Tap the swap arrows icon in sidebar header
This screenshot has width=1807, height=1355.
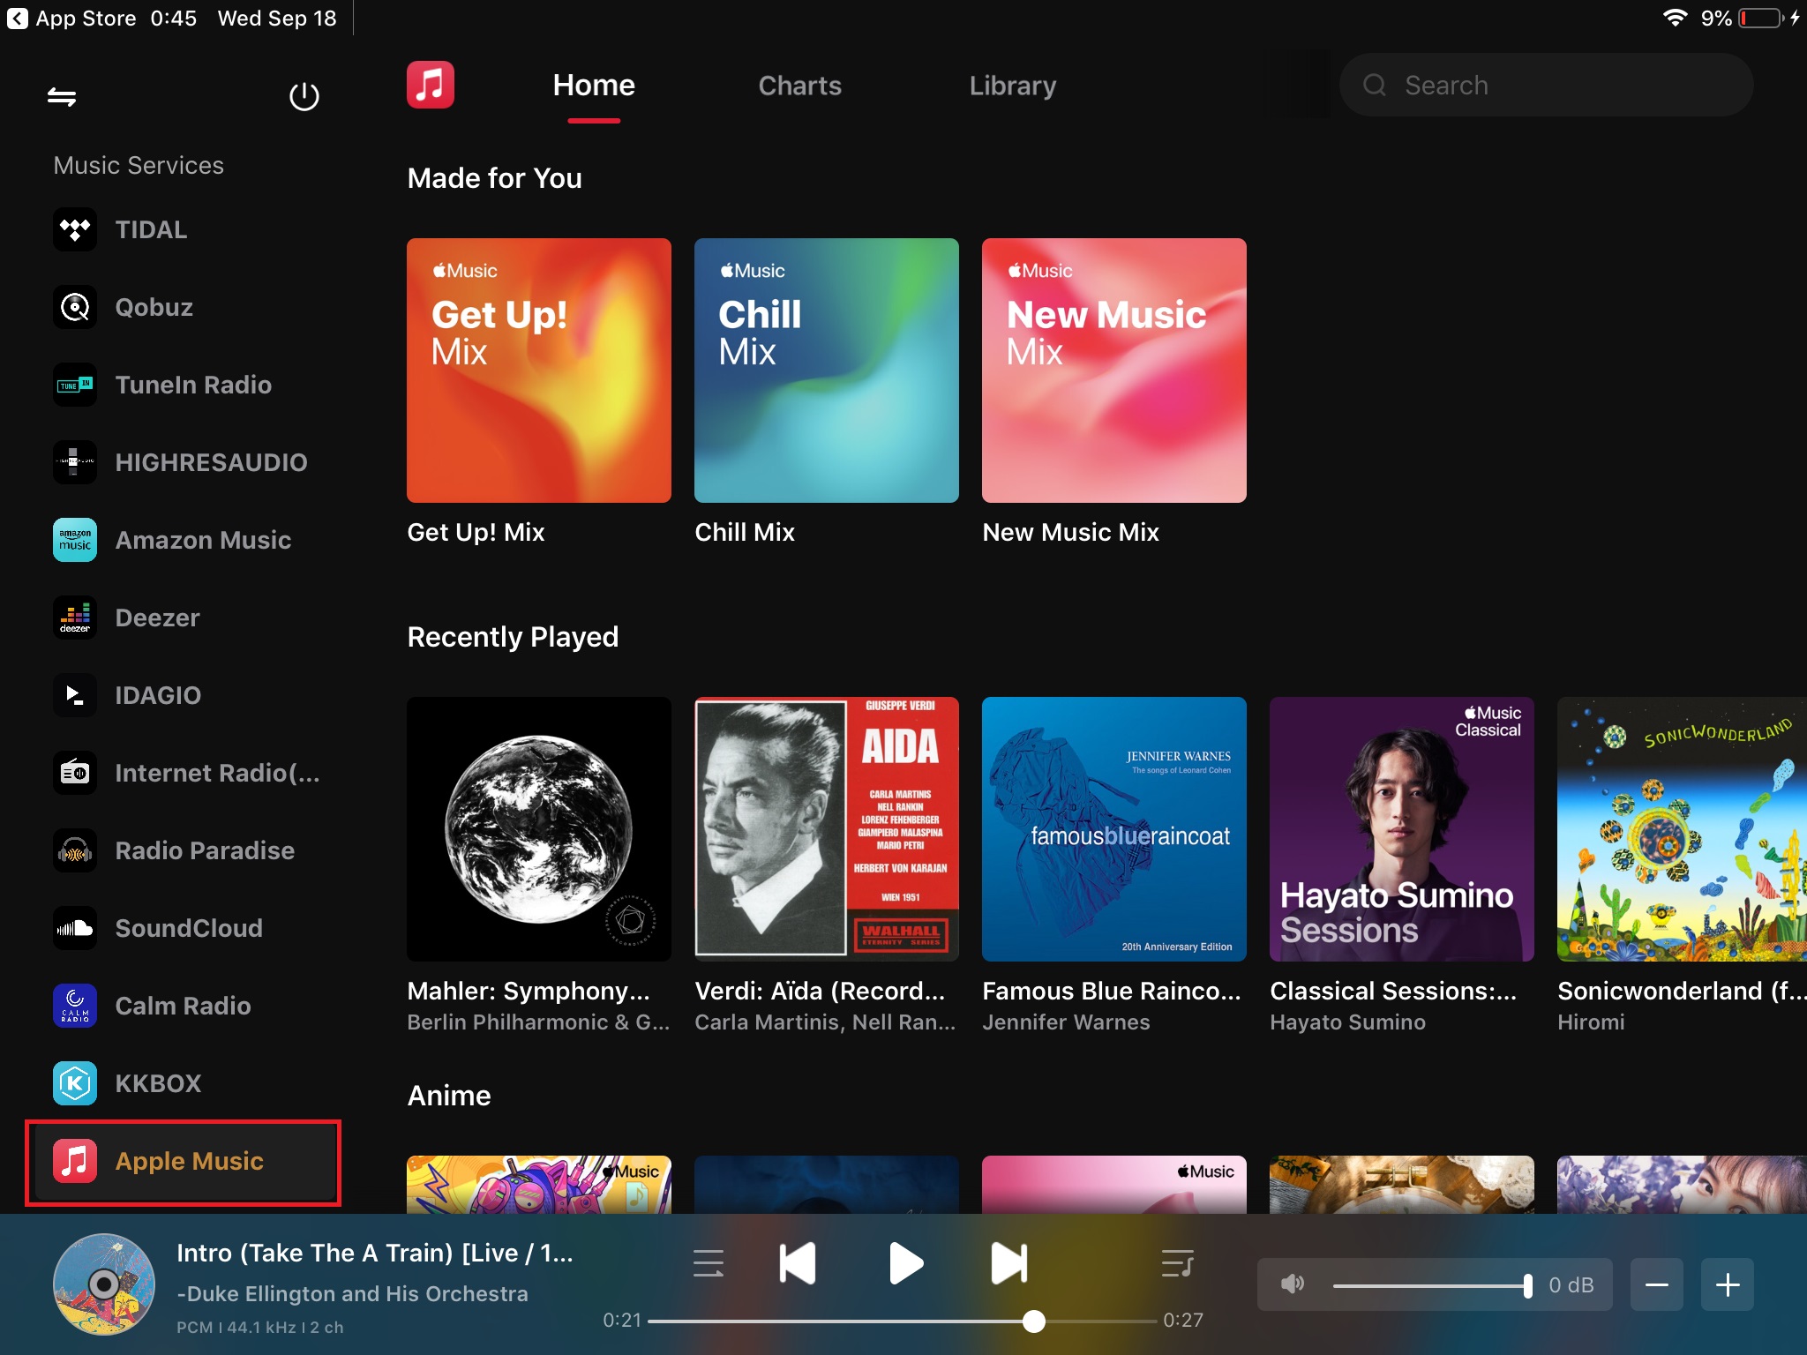(62, 96)
